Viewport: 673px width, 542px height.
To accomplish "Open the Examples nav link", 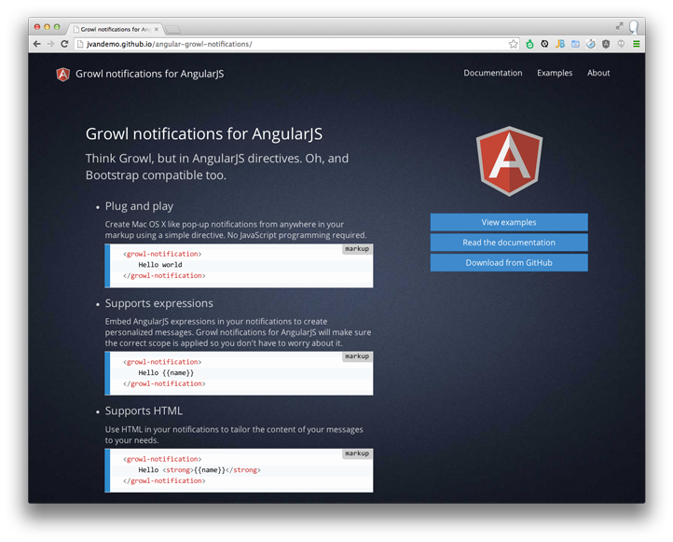I will (555, 73).
